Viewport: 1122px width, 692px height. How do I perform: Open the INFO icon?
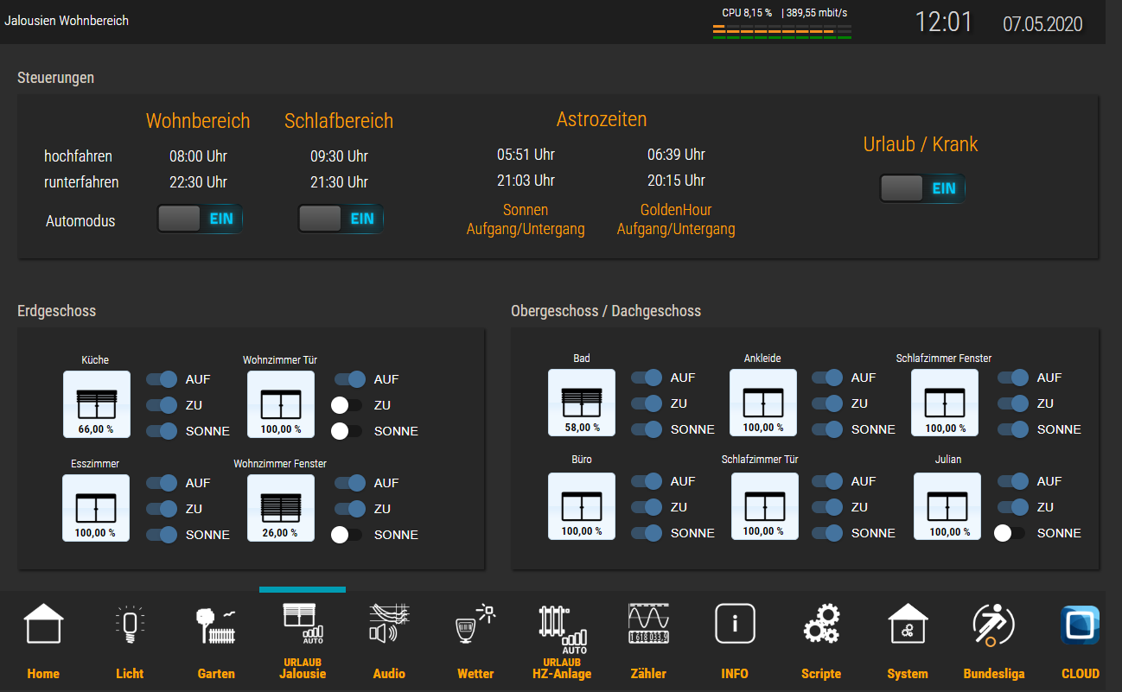click(735, 624)
